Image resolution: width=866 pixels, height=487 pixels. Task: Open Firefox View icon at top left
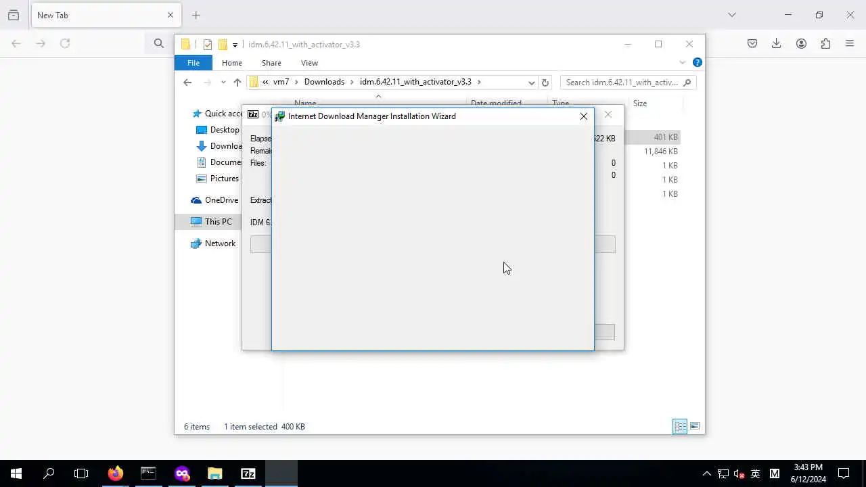click(14, 15)
